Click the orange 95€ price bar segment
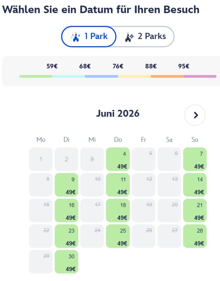The width and height of the screenshot is (220, 281). coord(167,76)
